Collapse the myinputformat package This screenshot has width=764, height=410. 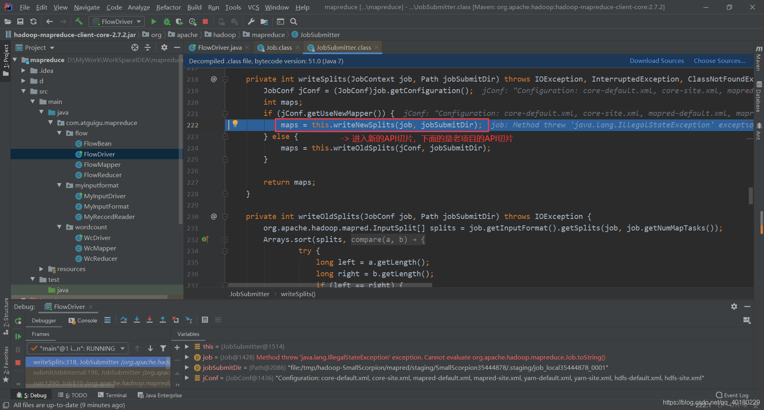click(59, 185)
